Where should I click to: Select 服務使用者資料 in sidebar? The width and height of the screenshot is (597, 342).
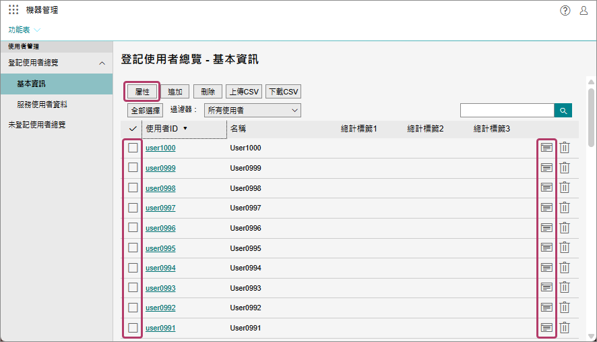pos(42,105)
